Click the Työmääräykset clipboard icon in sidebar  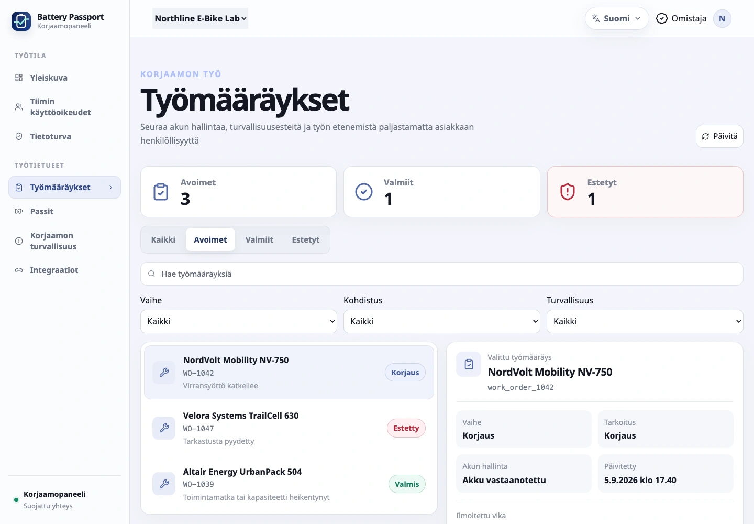click(x=19, y=188)
